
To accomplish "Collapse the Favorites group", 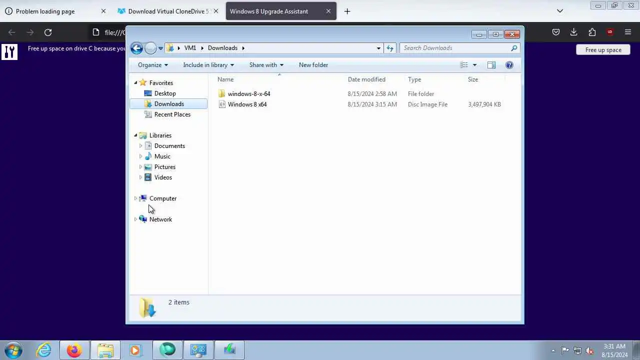I will pyautogui.click(x=135, y=83).
